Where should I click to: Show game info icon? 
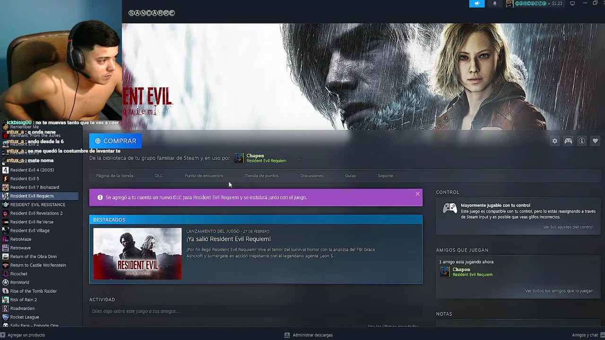582,141
